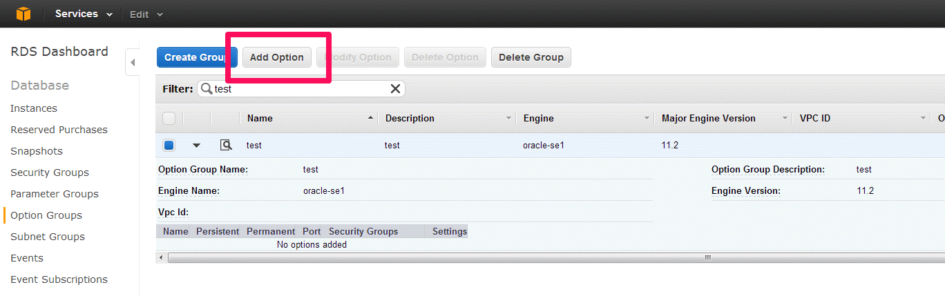Open the Edit dropdown menu
945x296 pixels.
click(146, 14)
